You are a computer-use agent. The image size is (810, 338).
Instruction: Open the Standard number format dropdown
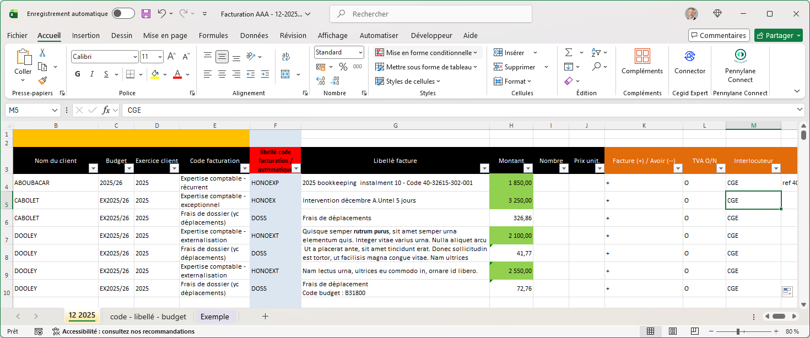[360, 52]
